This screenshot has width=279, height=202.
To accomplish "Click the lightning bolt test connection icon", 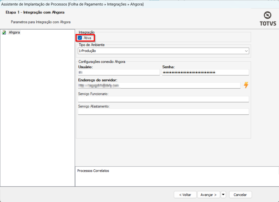I will coord(246,85).
